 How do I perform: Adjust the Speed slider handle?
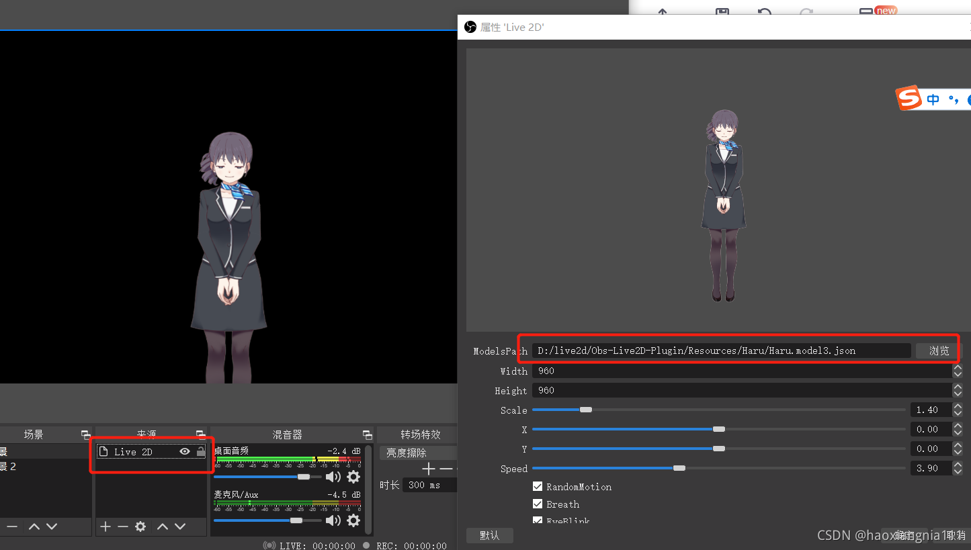[679, 468]
